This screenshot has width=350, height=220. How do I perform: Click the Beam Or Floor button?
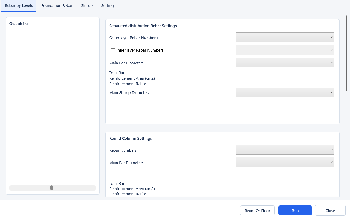click(x=257, y=211)
